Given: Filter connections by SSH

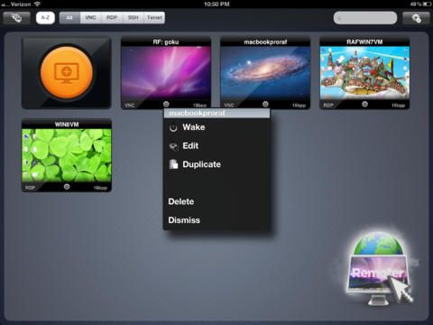Looking at the screenshot, I should pos(134,18).
